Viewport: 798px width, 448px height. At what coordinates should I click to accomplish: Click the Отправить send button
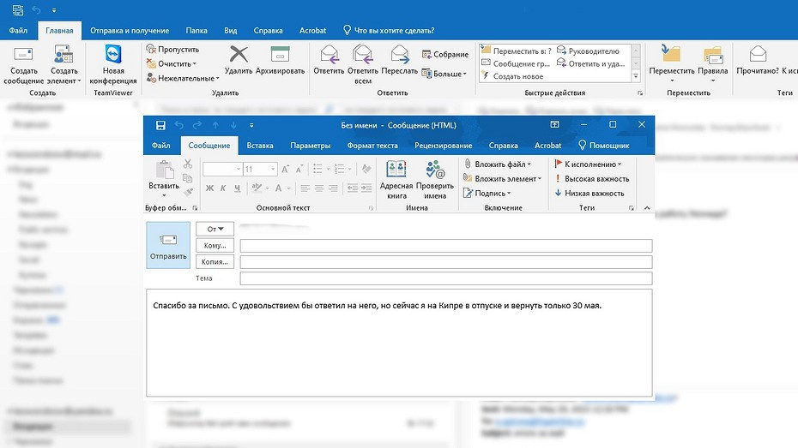168,245
